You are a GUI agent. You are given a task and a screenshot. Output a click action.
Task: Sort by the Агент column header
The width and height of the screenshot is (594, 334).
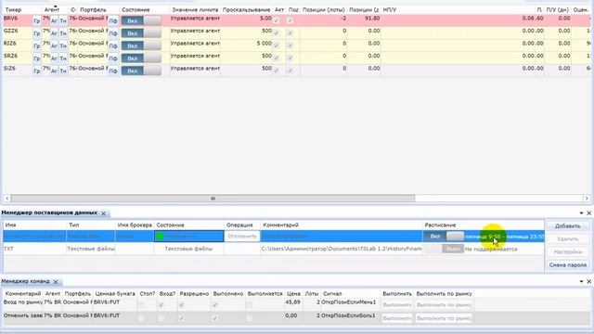coord(52,10)
